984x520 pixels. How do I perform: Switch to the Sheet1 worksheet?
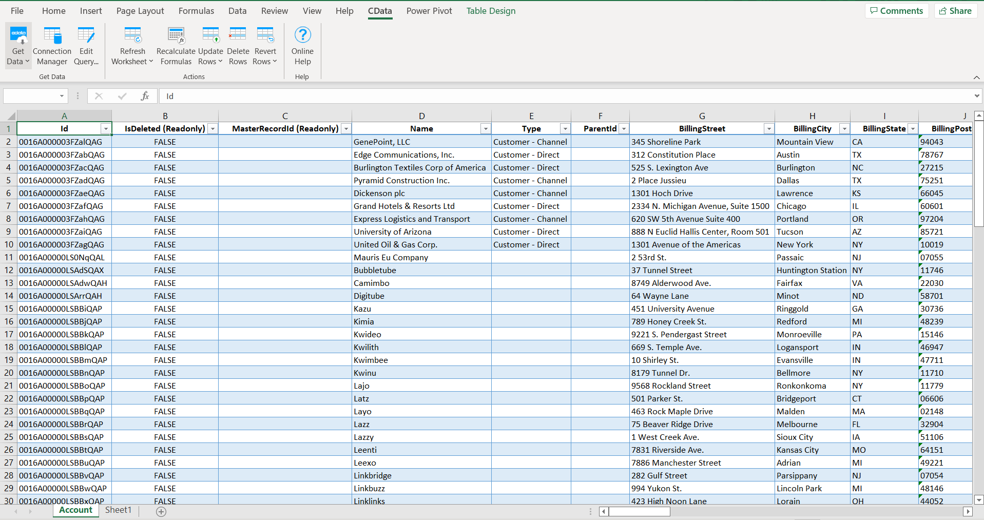coord(118,510)
